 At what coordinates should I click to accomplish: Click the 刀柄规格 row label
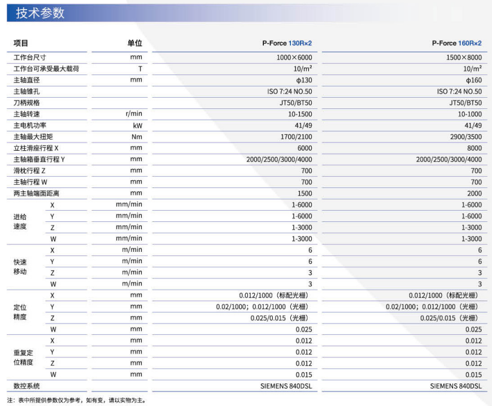point(27,103)
